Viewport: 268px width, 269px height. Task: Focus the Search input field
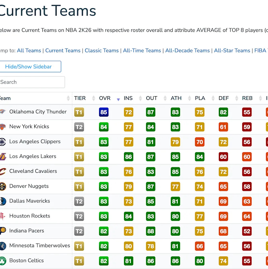32,82
